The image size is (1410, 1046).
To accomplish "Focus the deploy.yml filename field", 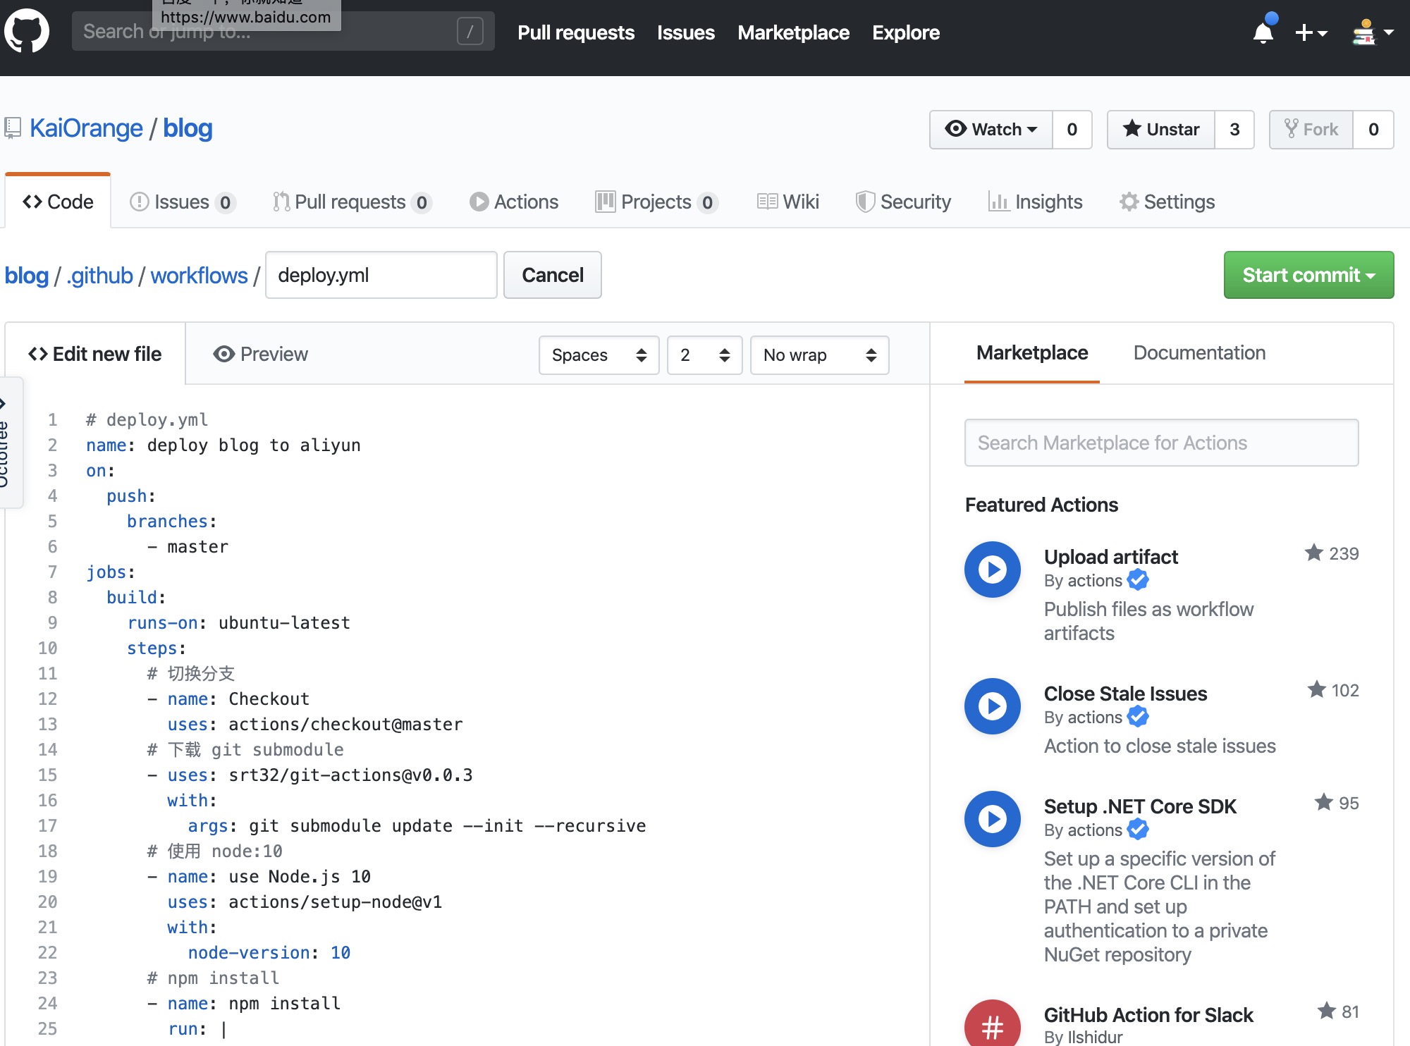I will point(381,275).
